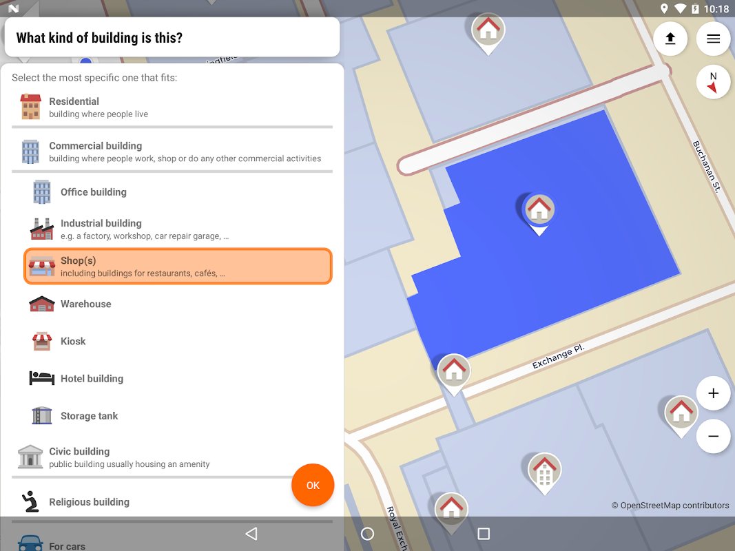
Task: Click the Commercial building category icon
Action: (30, 152)
